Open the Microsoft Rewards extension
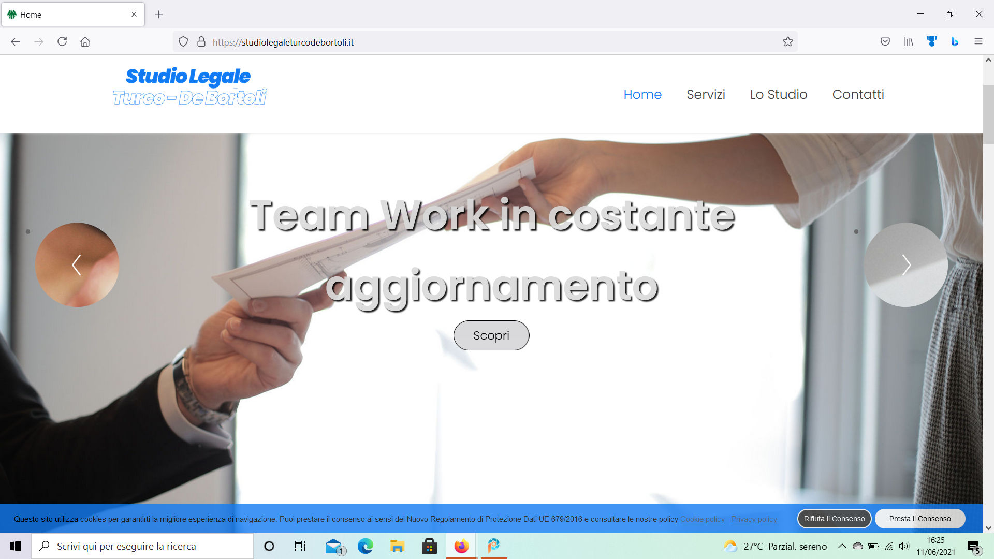994x559 pixels. (931, 41)
